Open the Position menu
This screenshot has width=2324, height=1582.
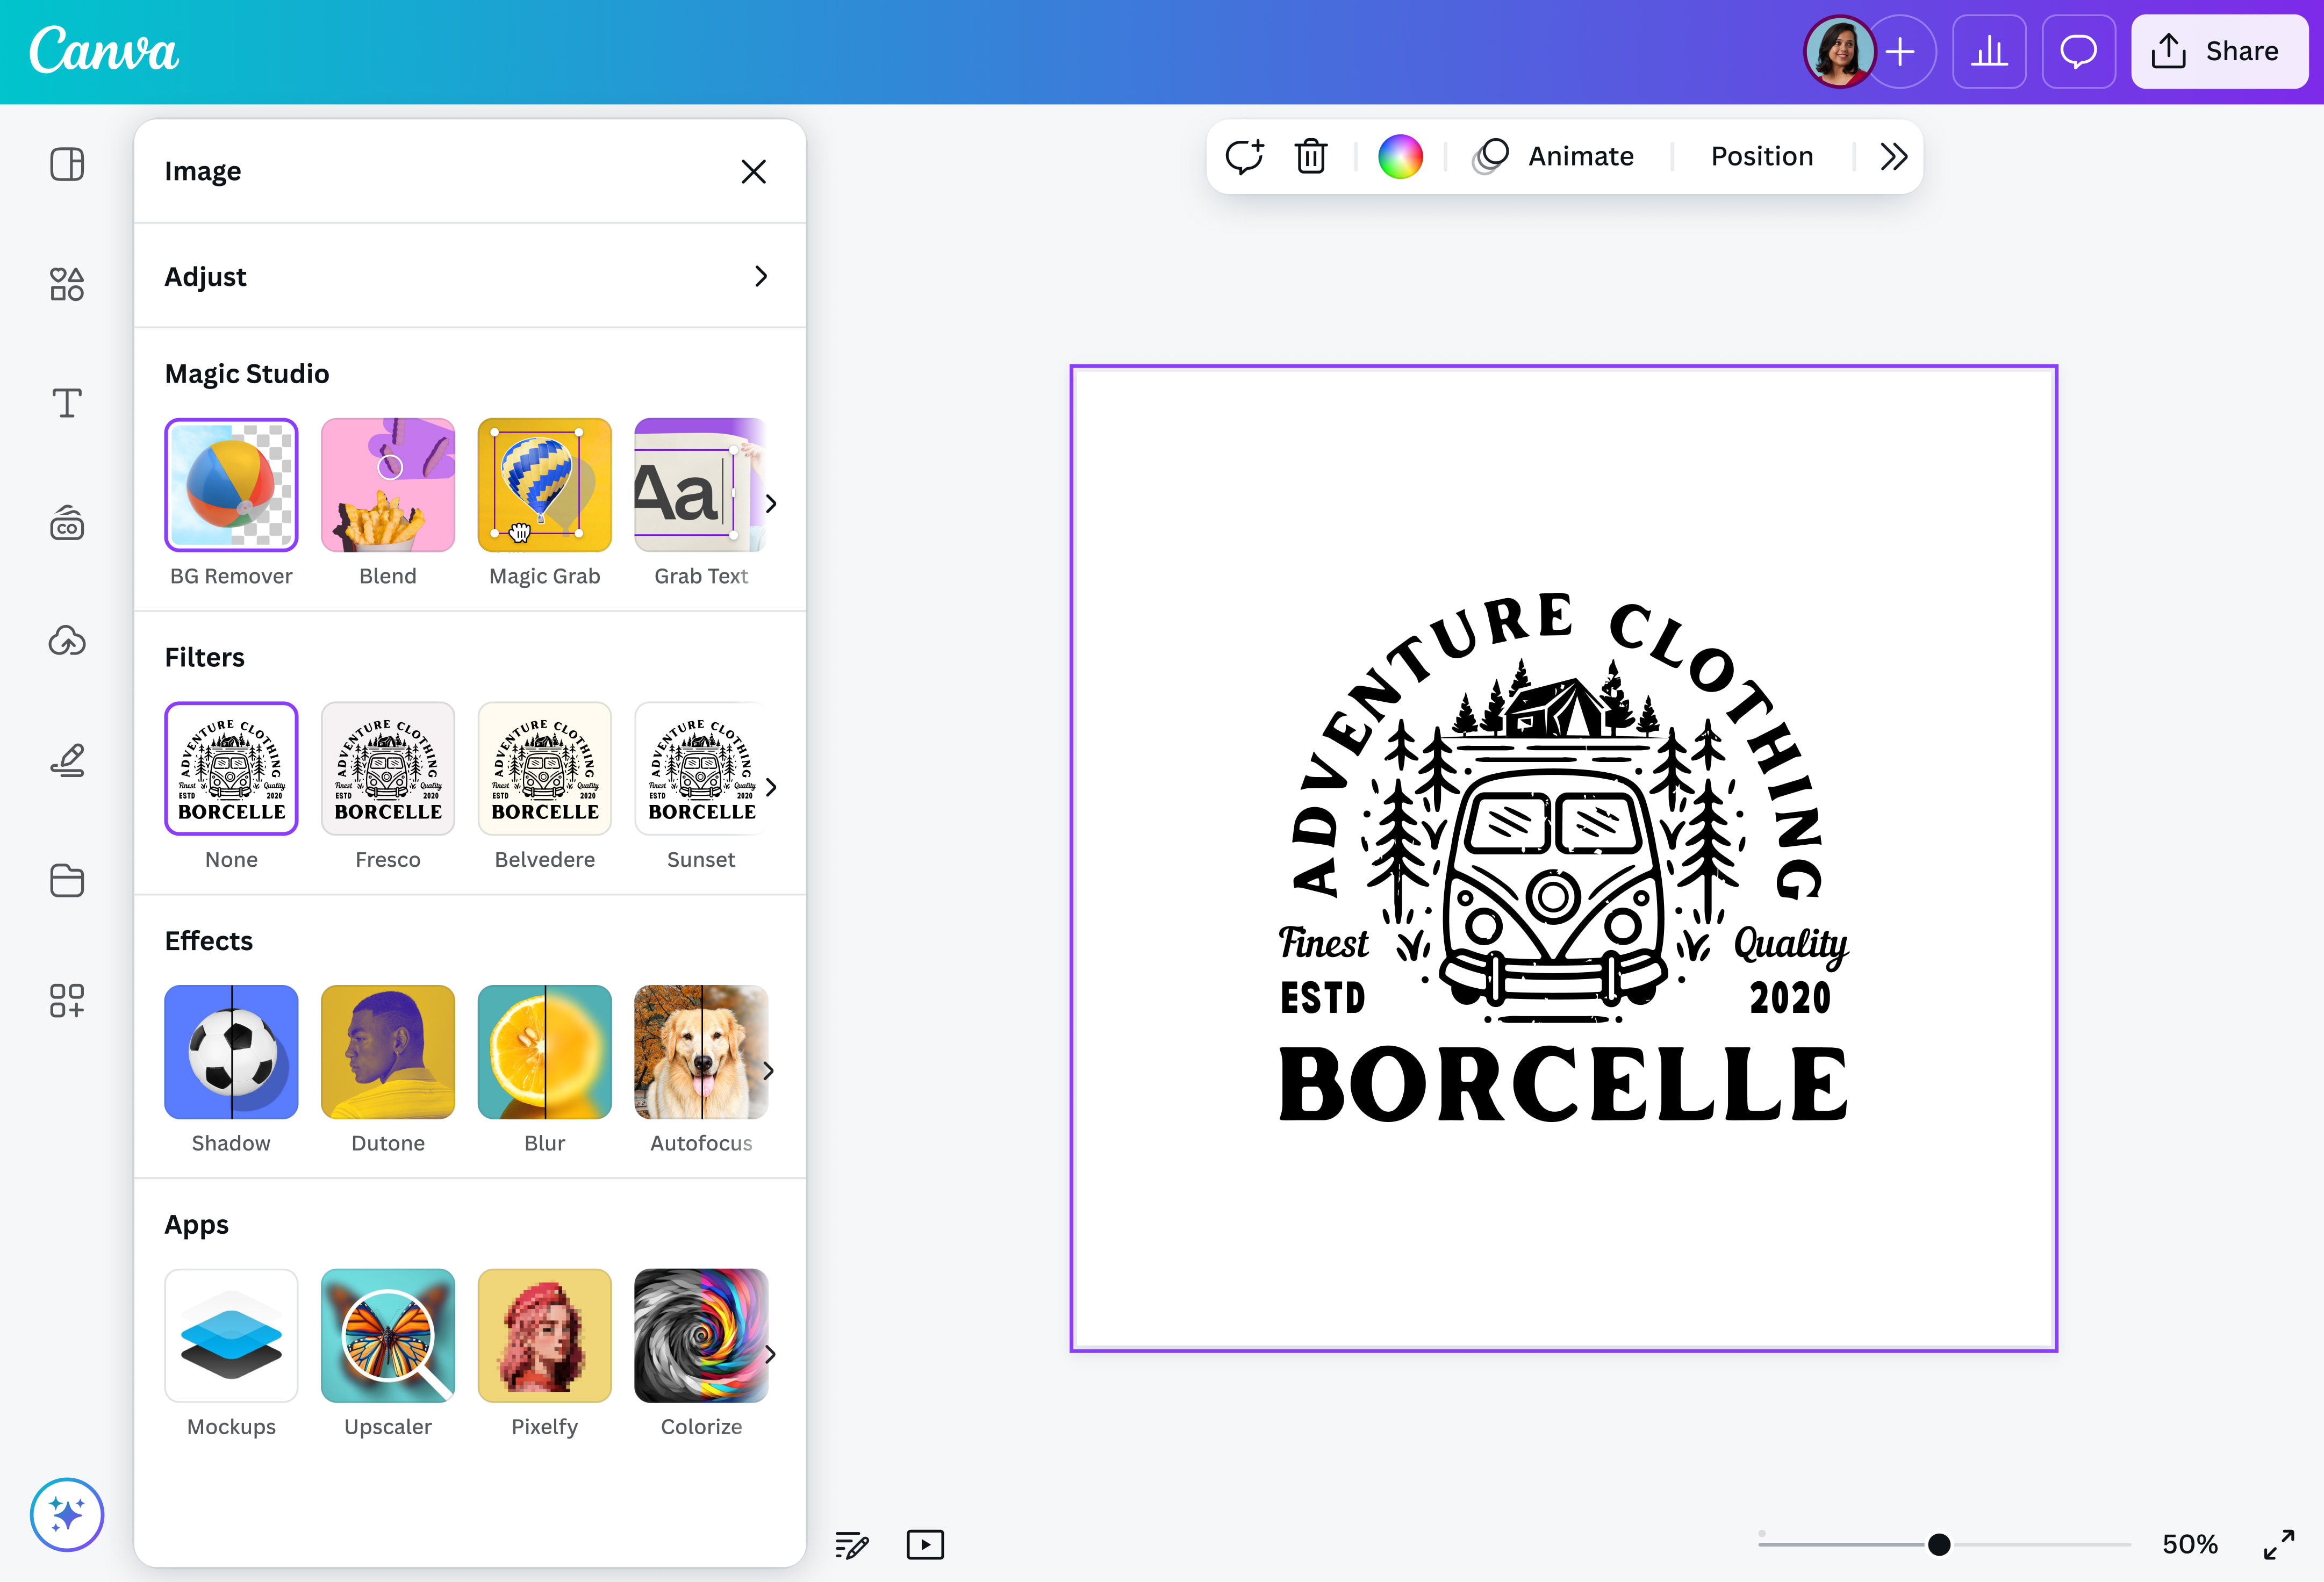pyautogui.click(x=1761, y=156)
